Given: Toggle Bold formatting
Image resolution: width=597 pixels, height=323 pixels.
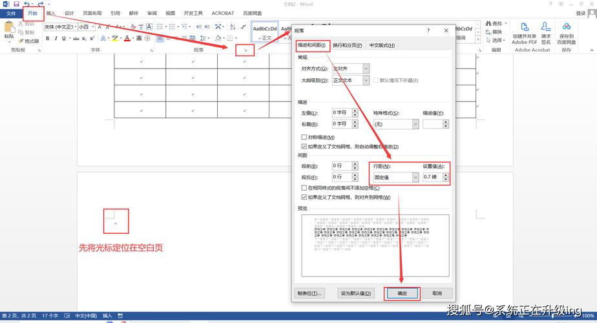Looking at the screenshot, I should pos(48,39).
